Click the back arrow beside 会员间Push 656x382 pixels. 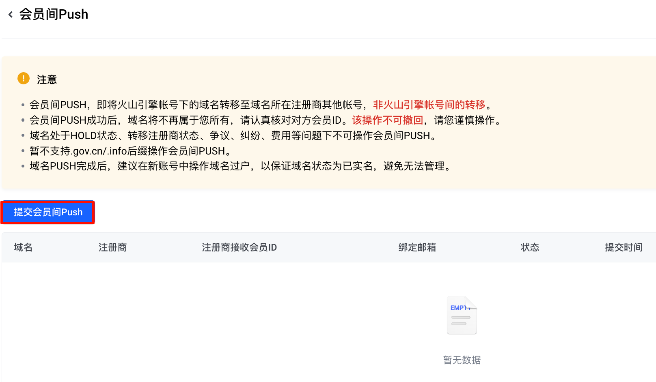[x=11, y=15]
